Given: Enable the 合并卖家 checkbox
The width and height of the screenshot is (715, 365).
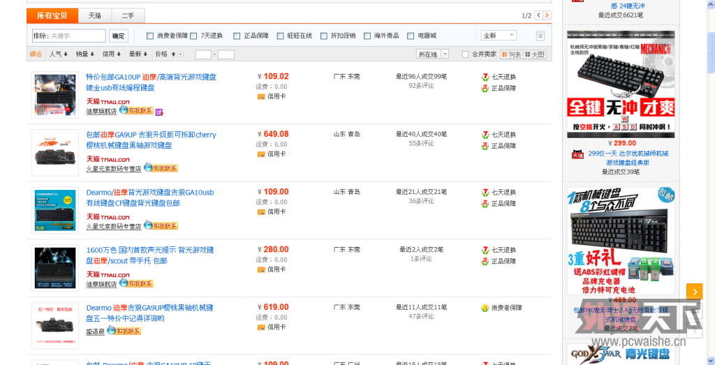Looking at the screenshot, I should pos(465,54).
